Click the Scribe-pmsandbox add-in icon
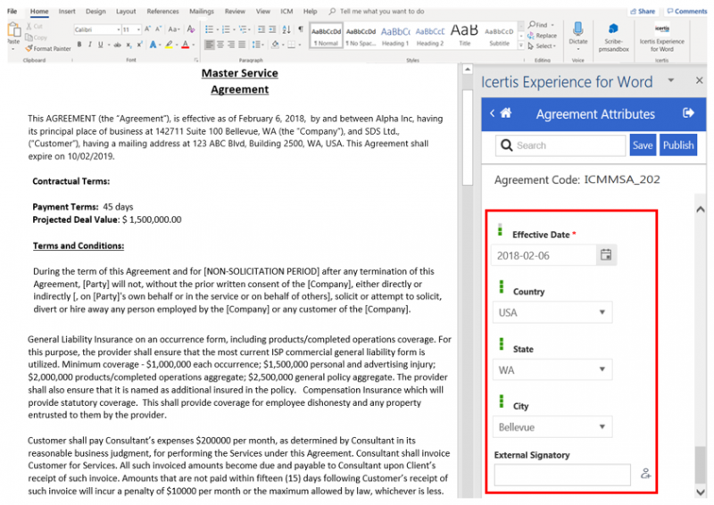Viewport: 714px width, 505px height. click(x=614, y=29)
